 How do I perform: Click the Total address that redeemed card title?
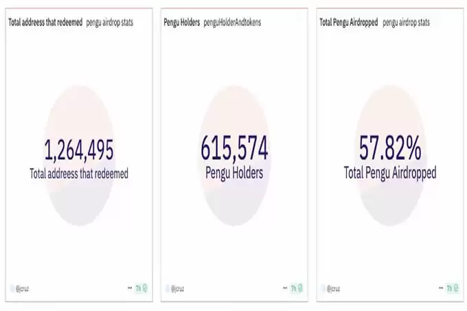[45, 22]
